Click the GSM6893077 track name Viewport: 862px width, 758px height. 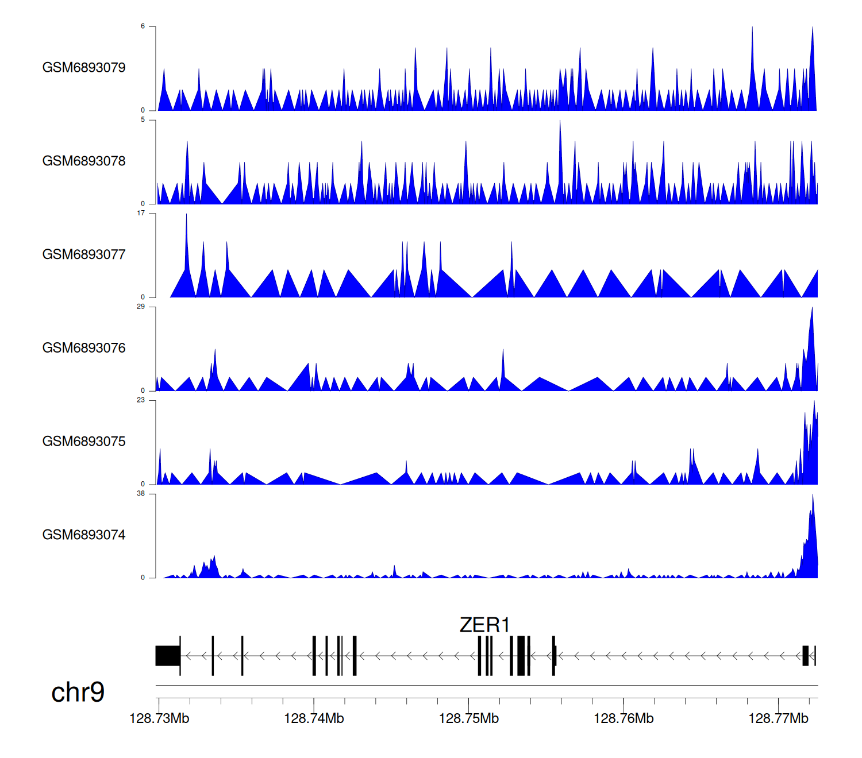(84, 254)
